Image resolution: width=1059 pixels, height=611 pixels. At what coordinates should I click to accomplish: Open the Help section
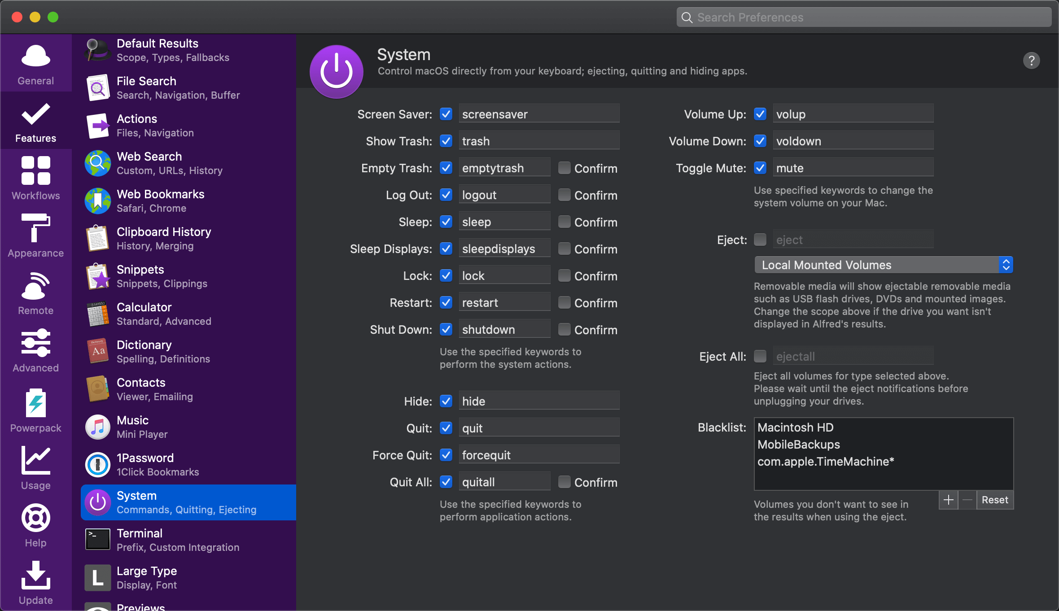click(36, 525)
